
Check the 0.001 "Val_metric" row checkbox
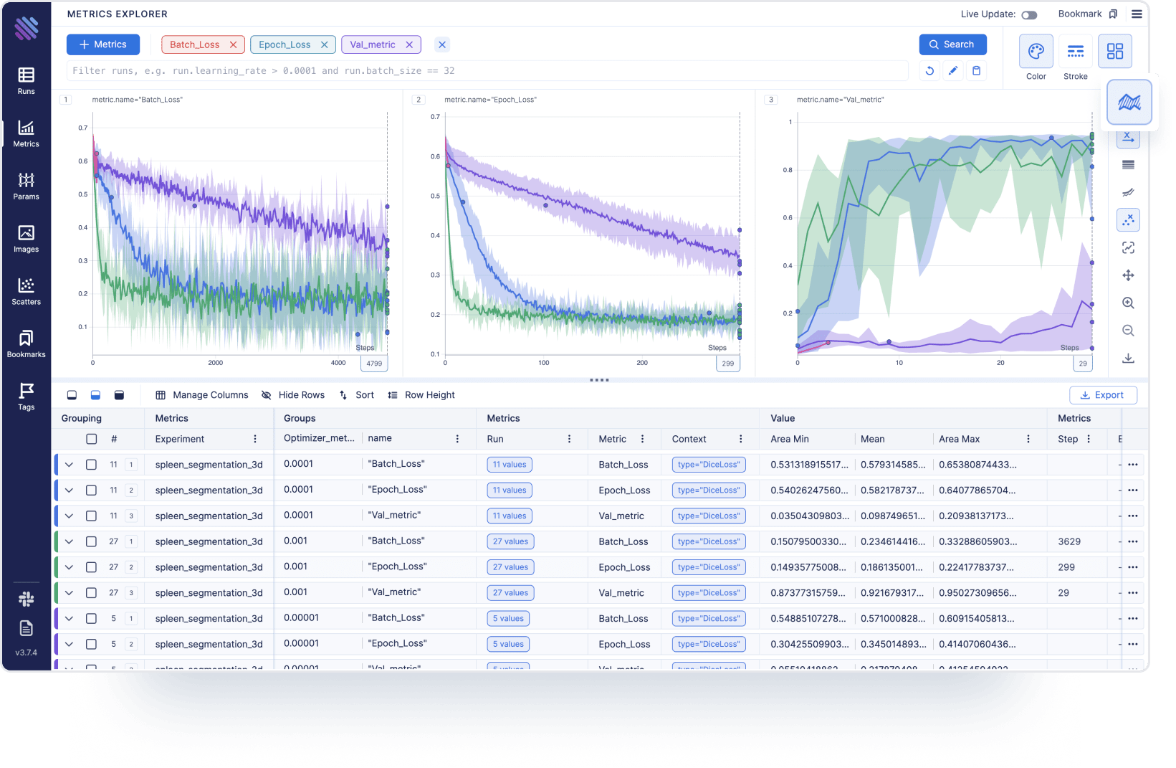click(x=91, y=593)
